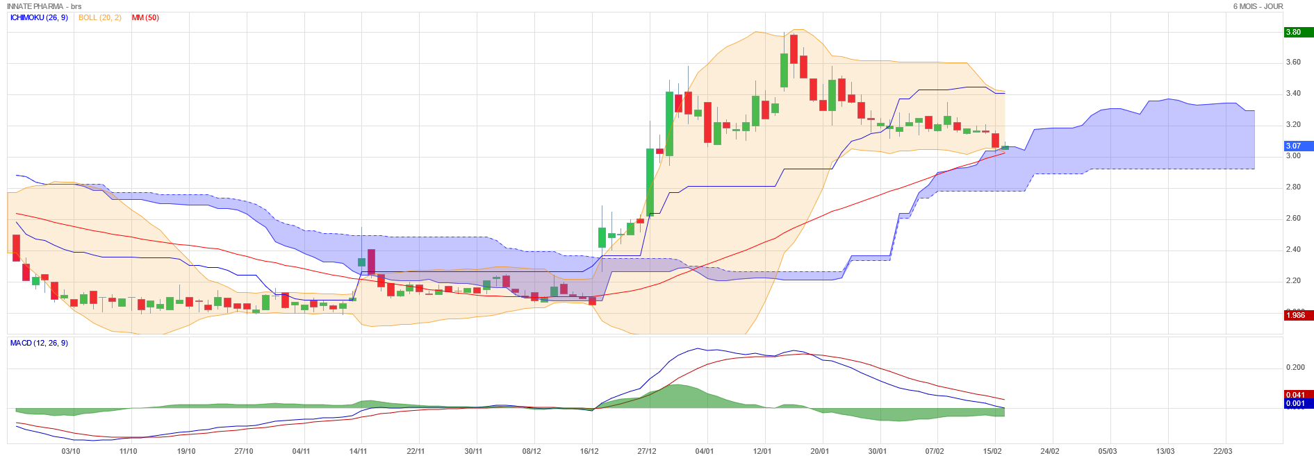Screen dimensions: 1314x458
Task: Click the 2.40 price axis label
Action: (1293, 249)
